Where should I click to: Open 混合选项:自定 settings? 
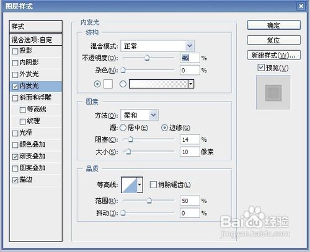[36, 40]
